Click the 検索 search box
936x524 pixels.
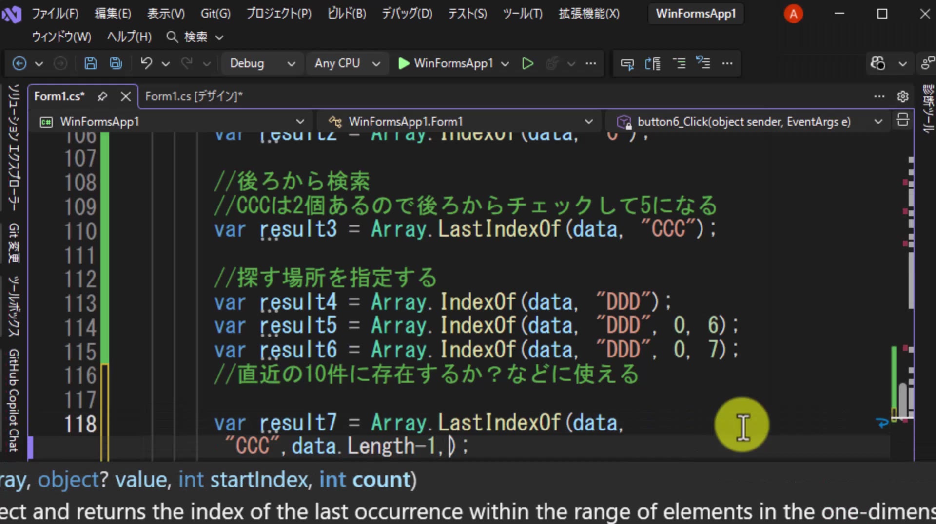coord(195,37)
